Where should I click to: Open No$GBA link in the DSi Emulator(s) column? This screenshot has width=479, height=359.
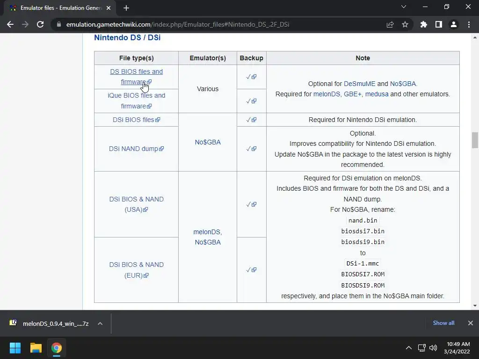tap(208, 142)
